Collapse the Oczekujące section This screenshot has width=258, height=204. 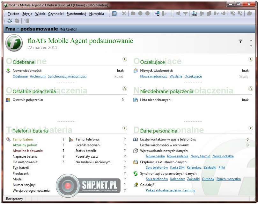point(251,59)
